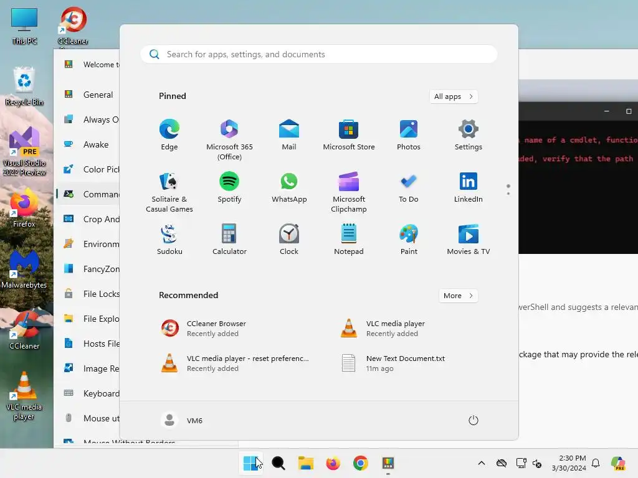Open File Explorer from the taskbar
Screen dimensions: 638x478
(305, 463)
